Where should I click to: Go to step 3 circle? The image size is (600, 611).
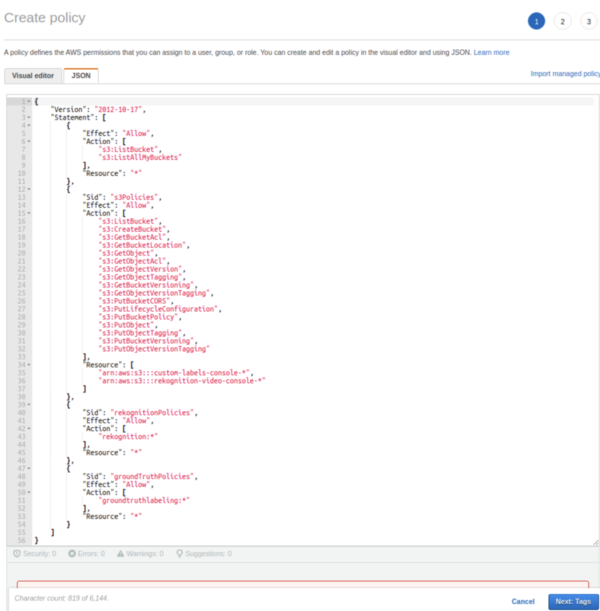tap(589, 21)
